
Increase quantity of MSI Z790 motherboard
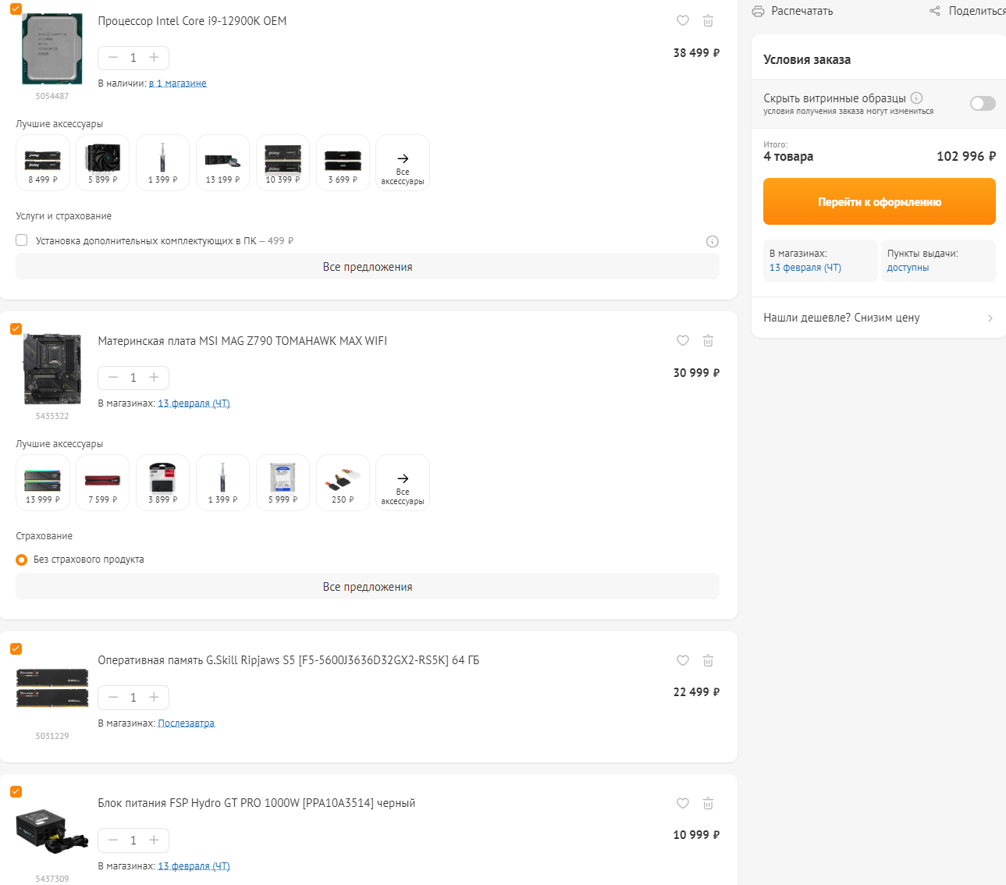point(155,378)
